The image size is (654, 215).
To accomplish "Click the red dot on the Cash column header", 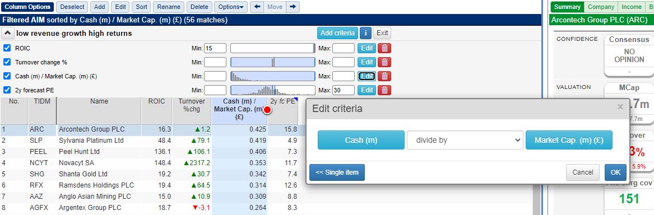I will click(267, 110).
